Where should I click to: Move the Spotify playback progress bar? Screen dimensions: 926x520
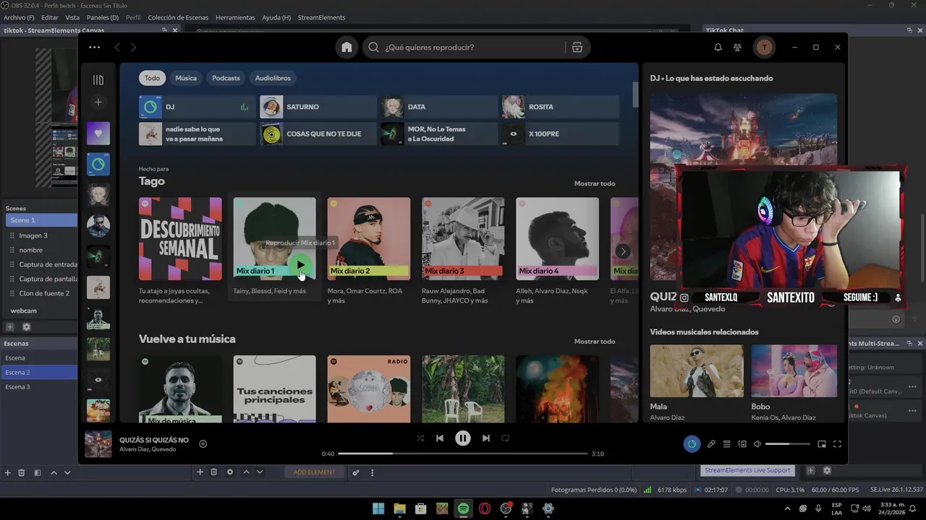click(x=463, y=454)
